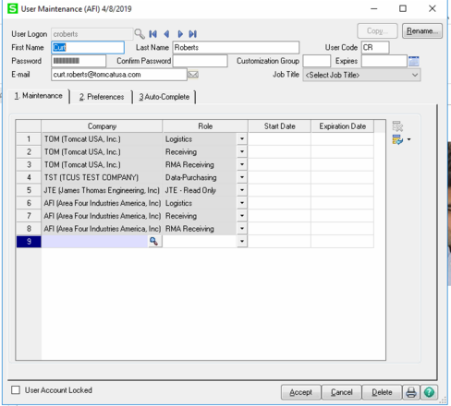Open Role dropdown for row 6 Logistics
The height and width of the screenshot is (406, 451).
(242, 203)
